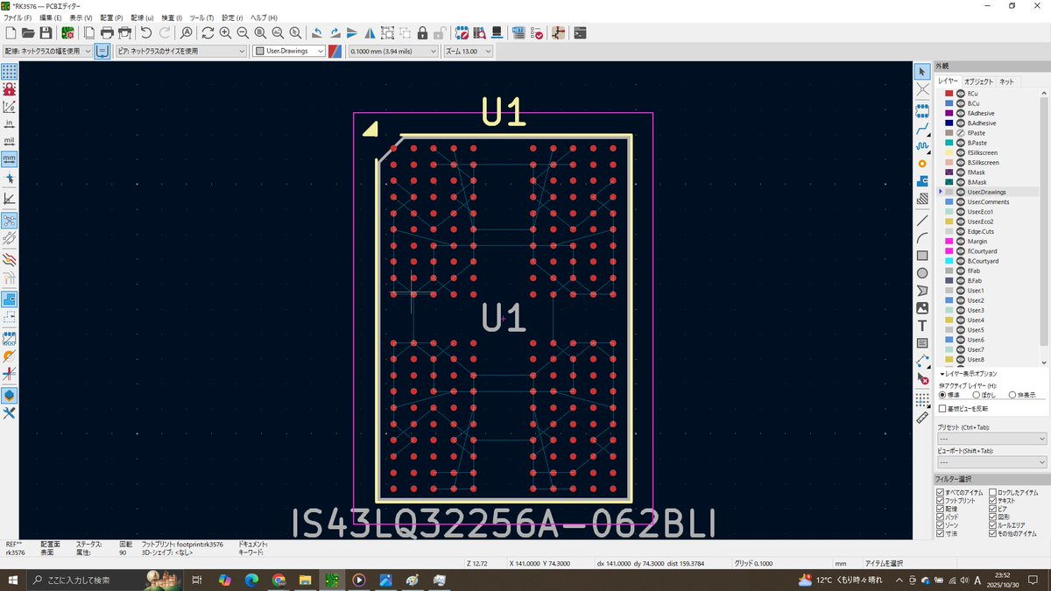Screen dimensions: 1051x591
Task: Select the add text tool
Action: click(x=922, y=326)
